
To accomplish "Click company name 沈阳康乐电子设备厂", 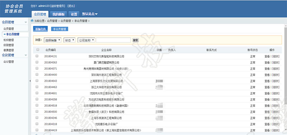I will pos(106,124).
